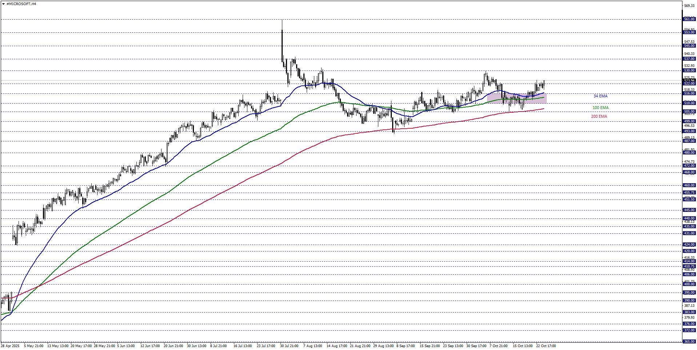Select the blue 34 EMA label
The height and width of the screenshot is (350, 697).
pos(600,96)
